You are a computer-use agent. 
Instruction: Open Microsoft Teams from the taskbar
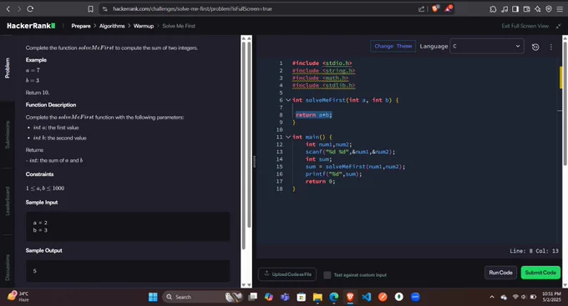(x=285, y=297)
